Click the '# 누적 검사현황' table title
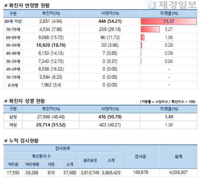The height and width of the screenshot is (179, 202). coord(21,141)
